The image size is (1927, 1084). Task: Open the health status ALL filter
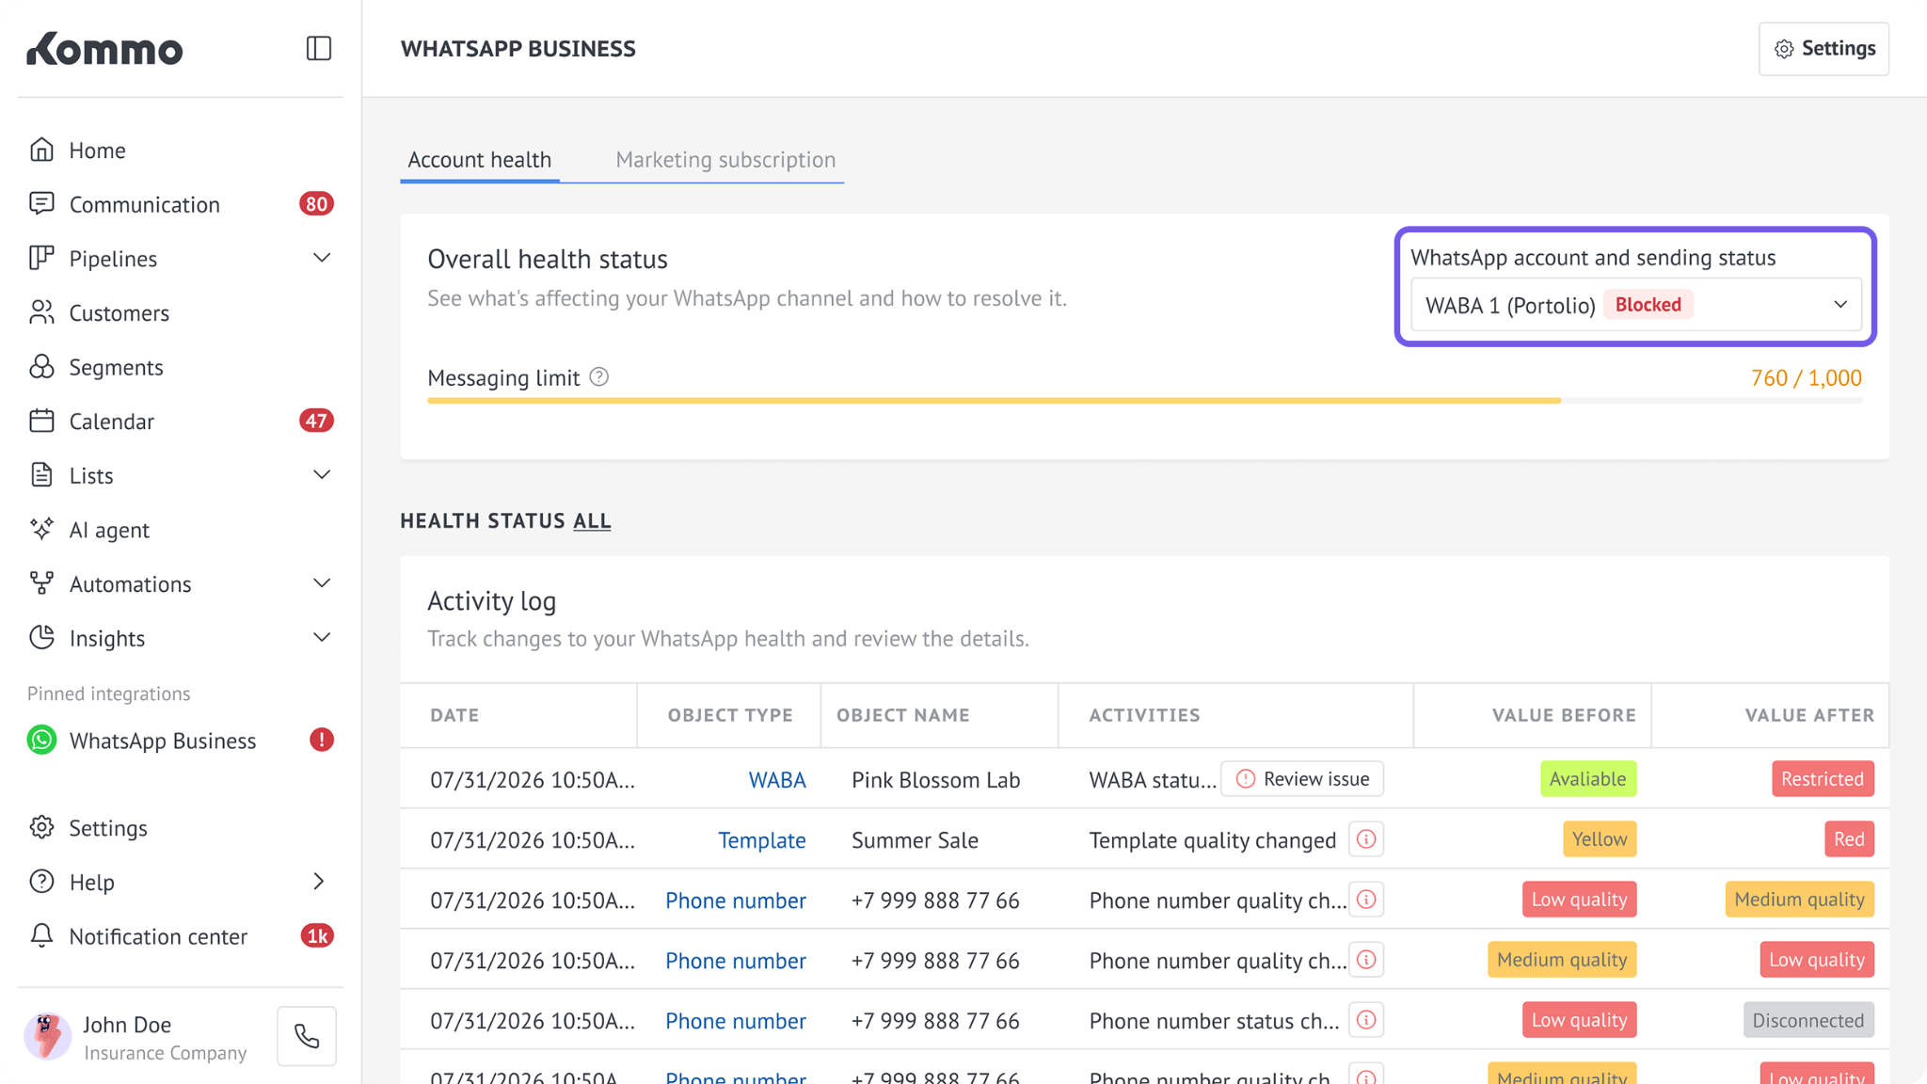click(592, 521)
